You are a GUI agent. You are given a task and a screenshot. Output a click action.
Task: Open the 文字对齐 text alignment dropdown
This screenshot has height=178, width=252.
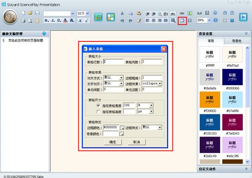pyautogui.click(x=121, y=84)
